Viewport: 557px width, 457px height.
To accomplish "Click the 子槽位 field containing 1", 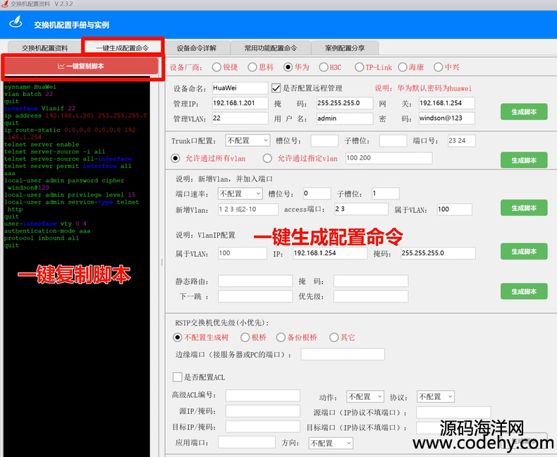I will pos(386,194).
